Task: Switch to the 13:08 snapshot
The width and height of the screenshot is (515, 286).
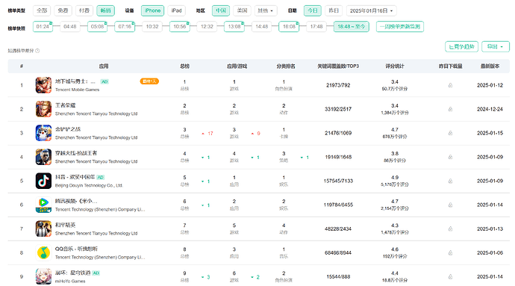Action: point(234,27)
